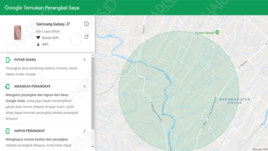Click the 'Jl. Bligo' road label
Screen dimensions: 268x151
click(204, 125)
